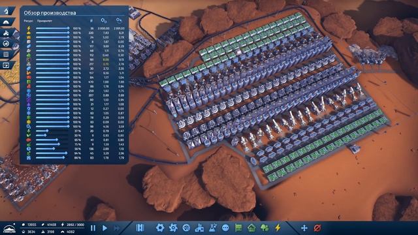Adjust priority slider on the 30 % row

tap(52, 135)
